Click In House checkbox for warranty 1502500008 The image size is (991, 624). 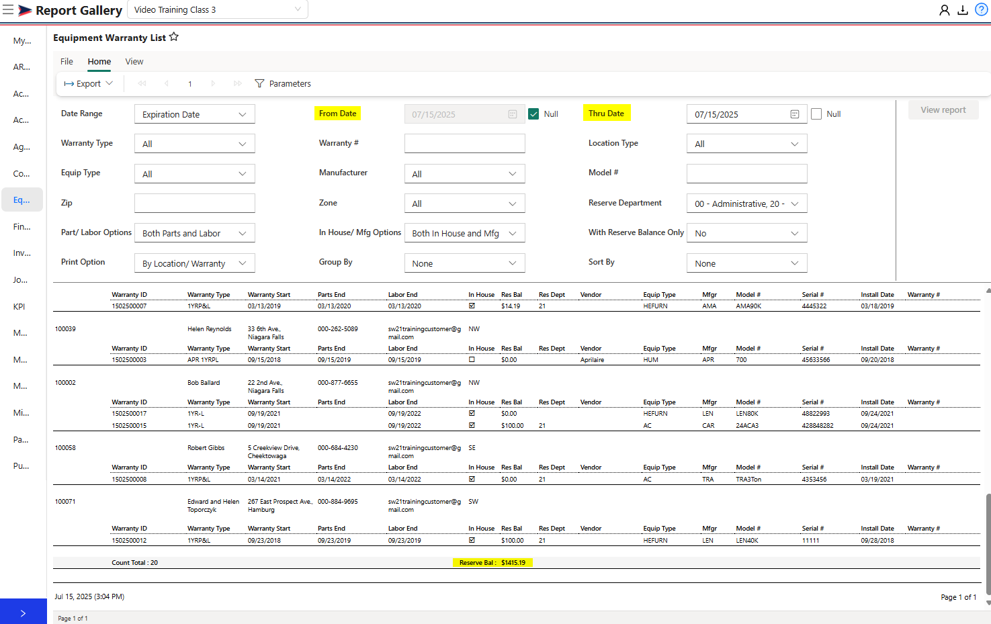pyautogui.click(x=472, y=479)
